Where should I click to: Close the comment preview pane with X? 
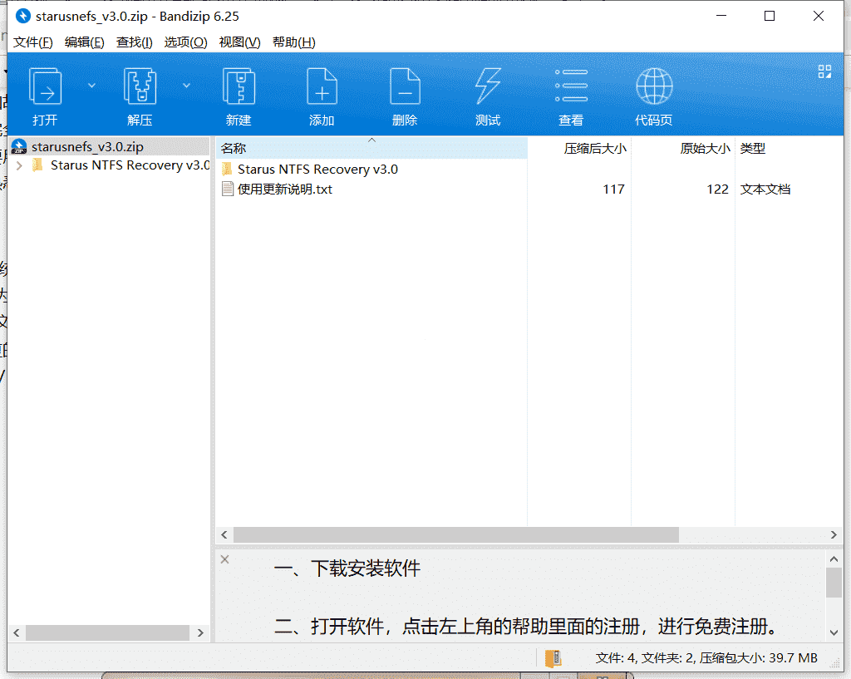tap(224, 559)
